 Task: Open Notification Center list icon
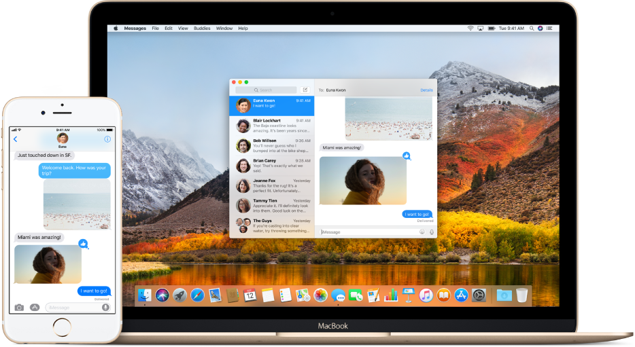click(x=549, y=29)
